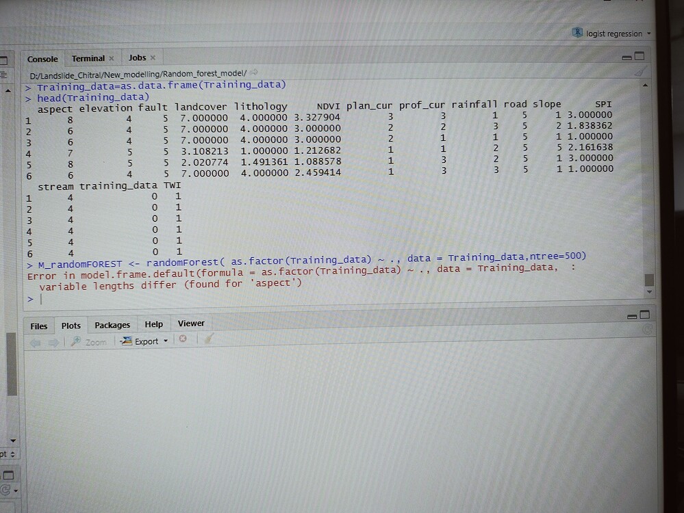Select the Files tab

pos(38,325)
